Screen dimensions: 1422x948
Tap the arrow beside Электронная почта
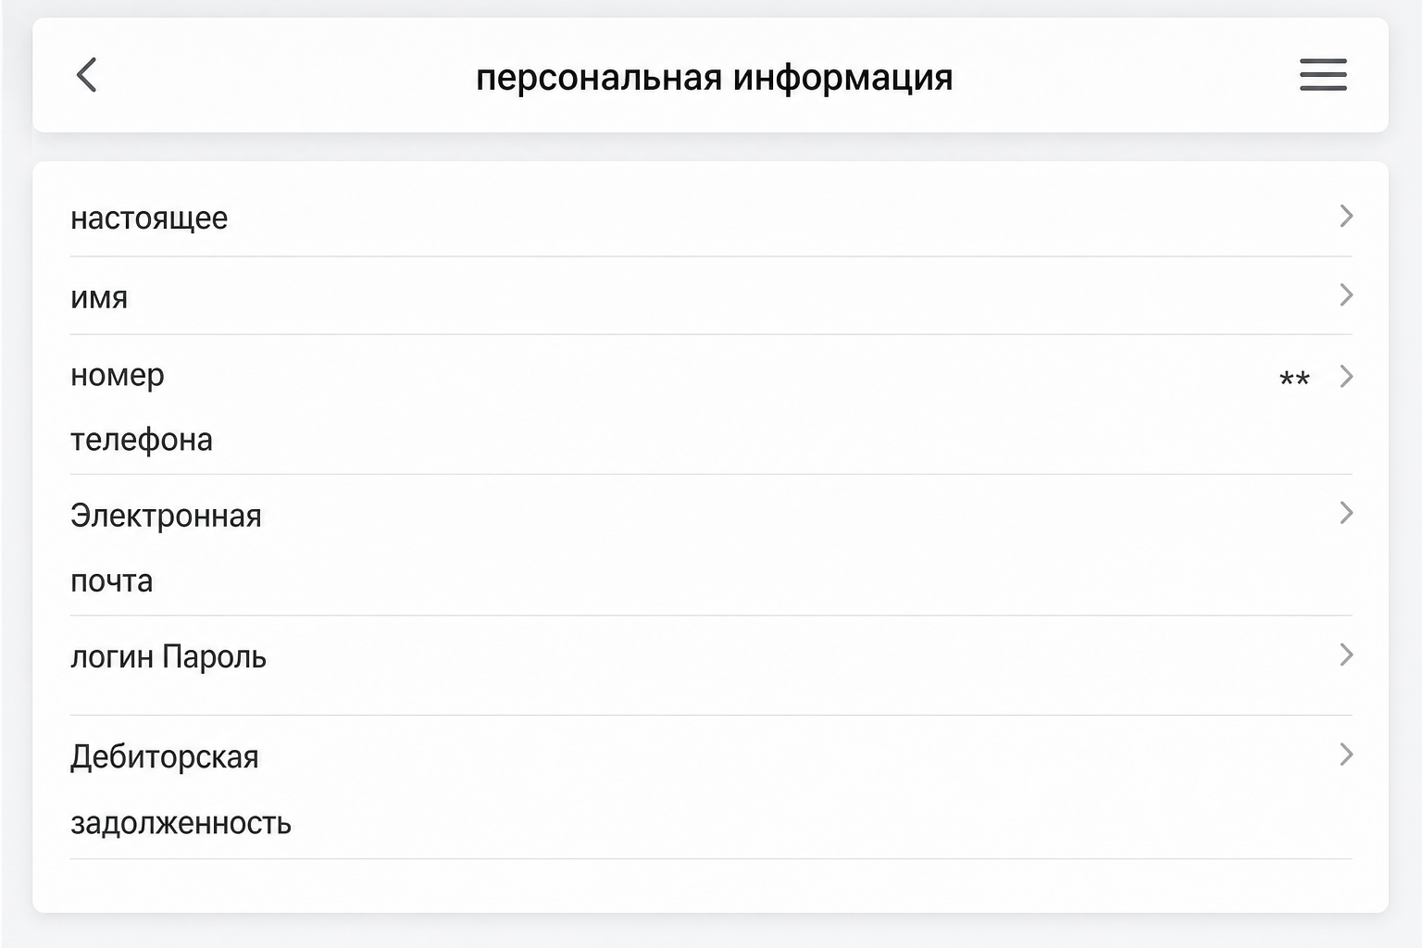(1346, 512)
